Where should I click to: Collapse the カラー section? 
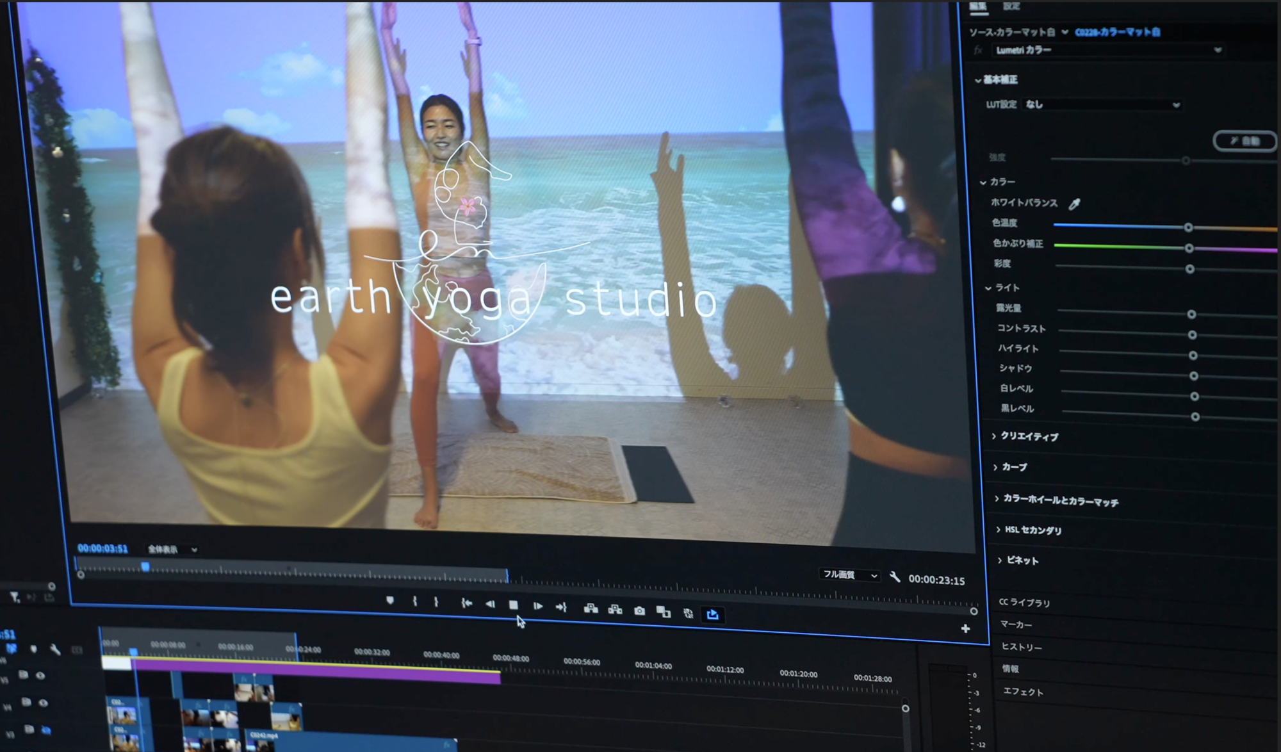click(x=983, y=183)
